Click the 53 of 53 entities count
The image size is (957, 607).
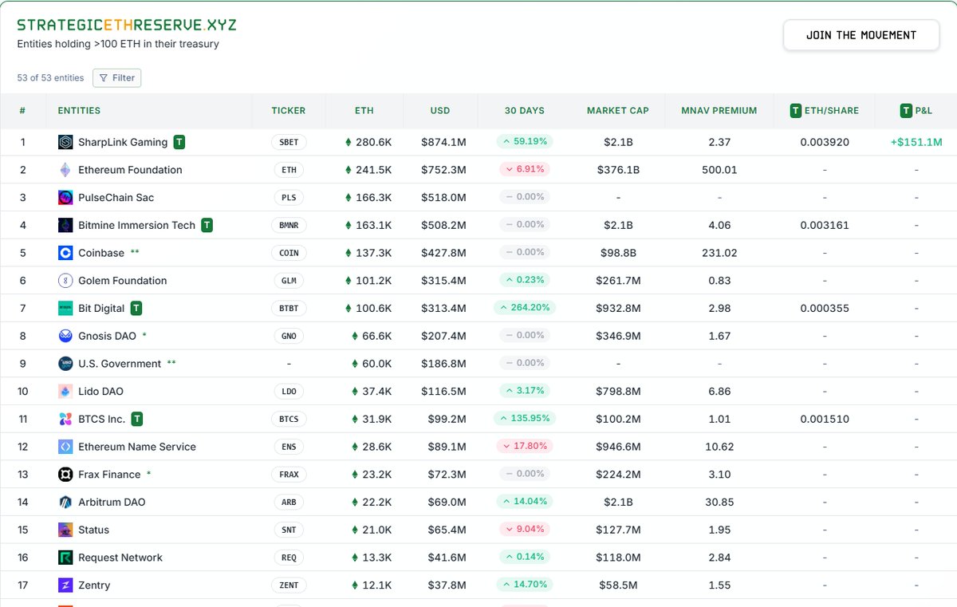pyautogui.click(x=50, y=78)
